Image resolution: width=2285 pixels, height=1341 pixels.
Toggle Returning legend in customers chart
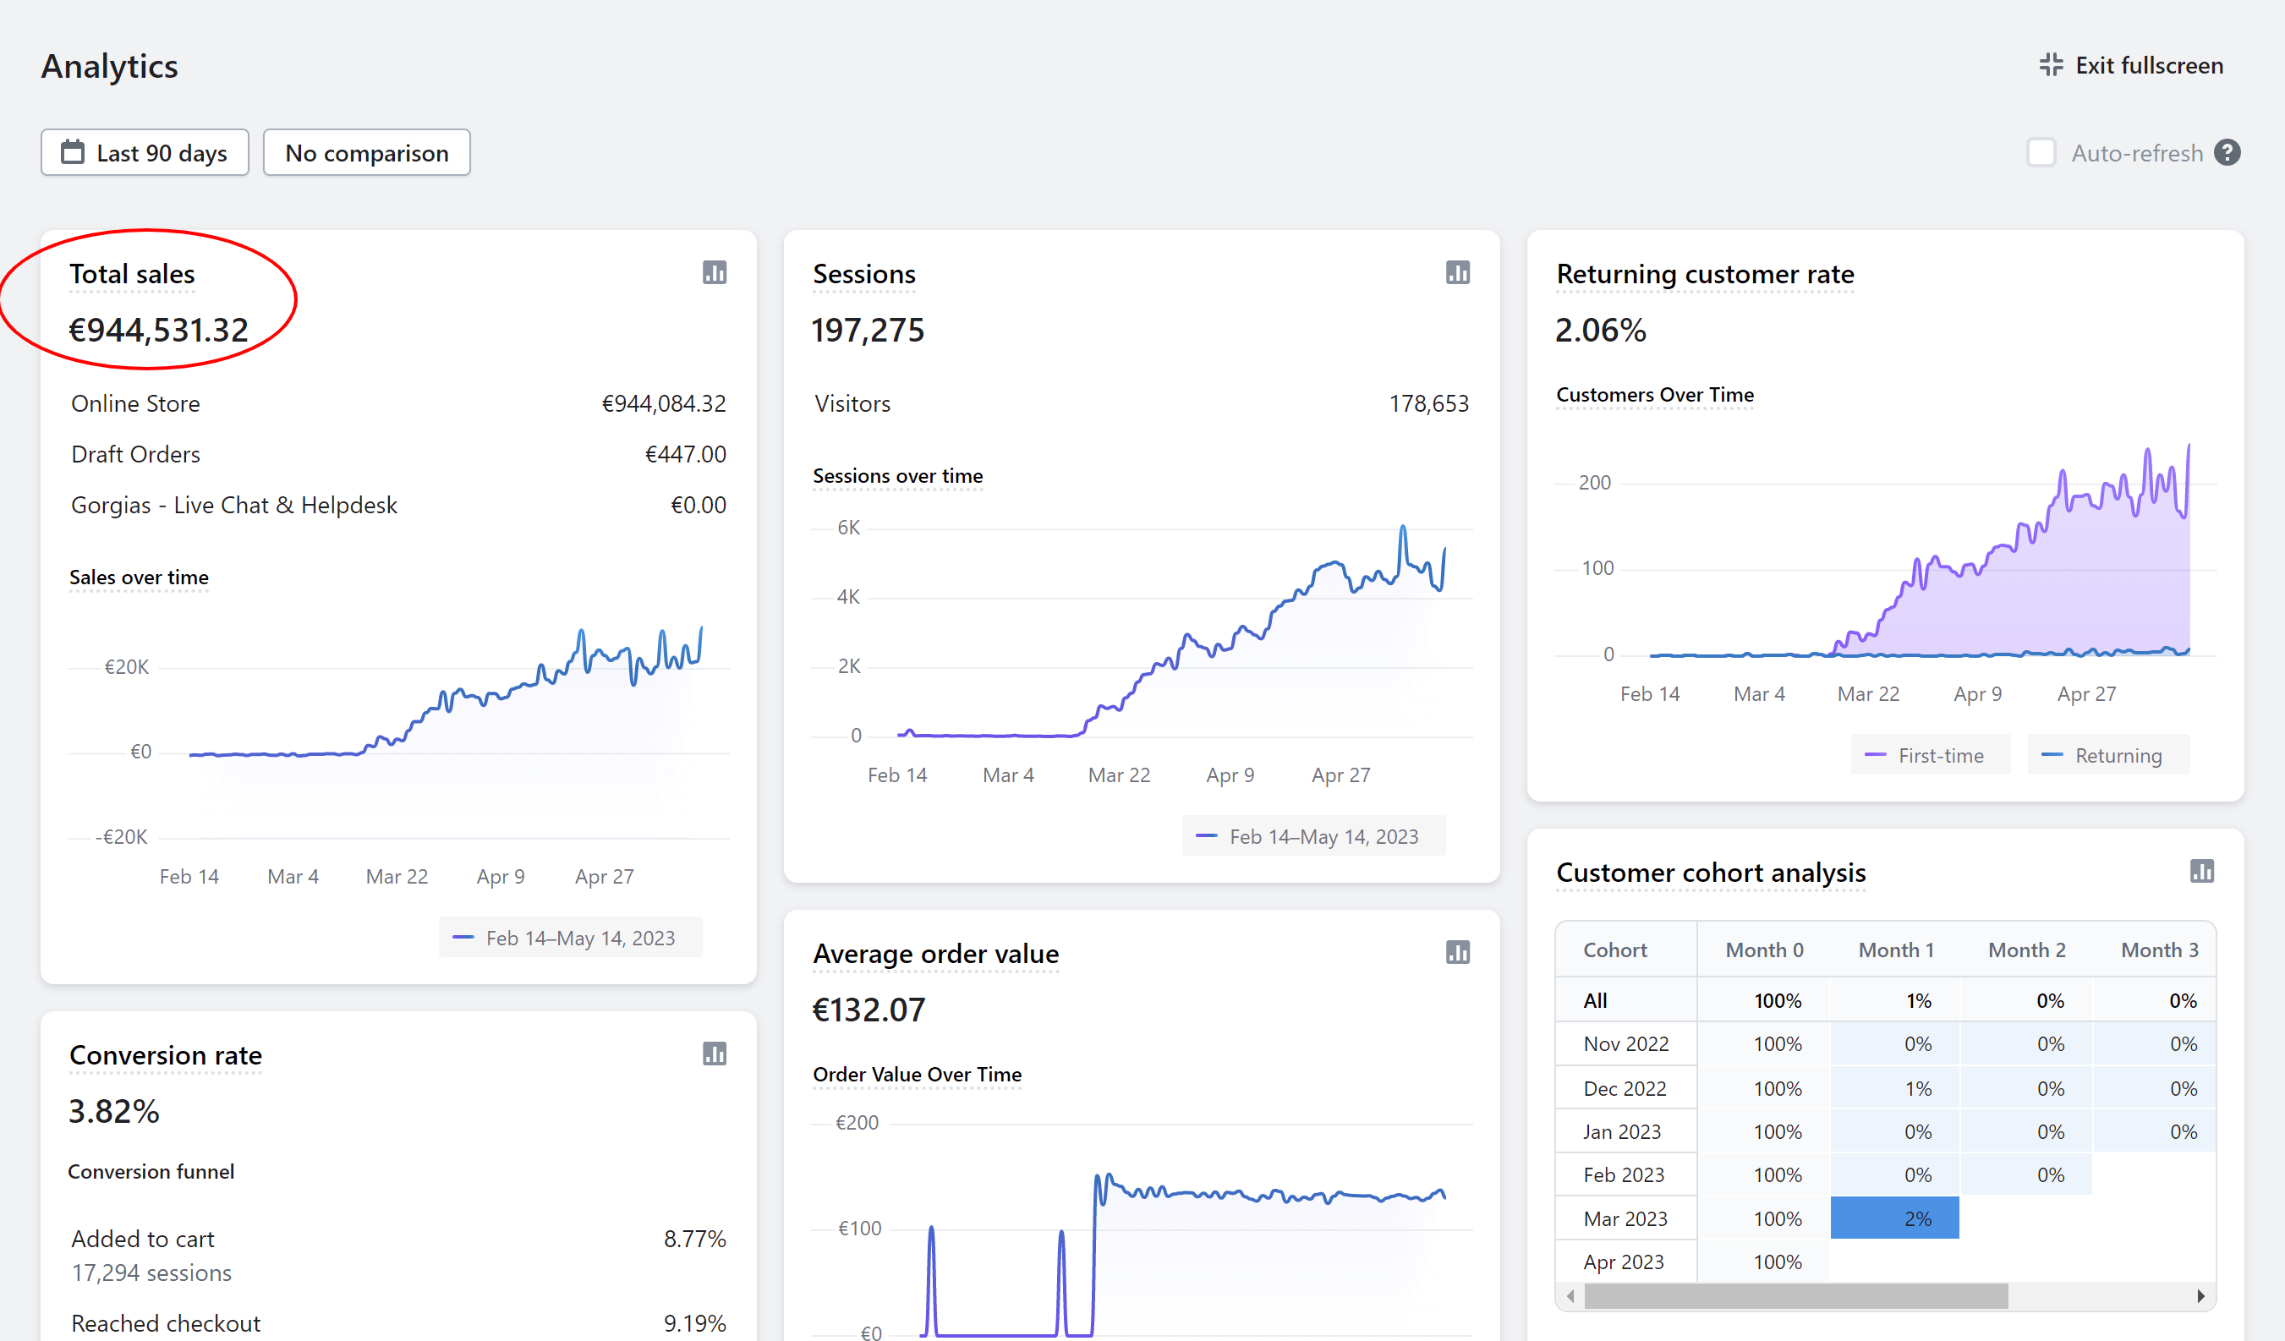[2107, 755]
